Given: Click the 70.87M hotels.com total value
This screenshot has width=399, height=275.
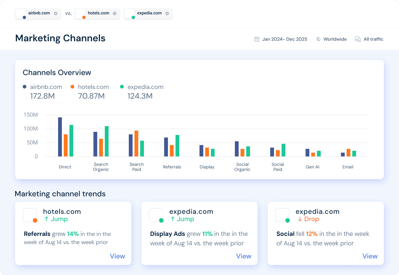Looking at the screenshot, I should pyautogui.click(x=91, y=96).
